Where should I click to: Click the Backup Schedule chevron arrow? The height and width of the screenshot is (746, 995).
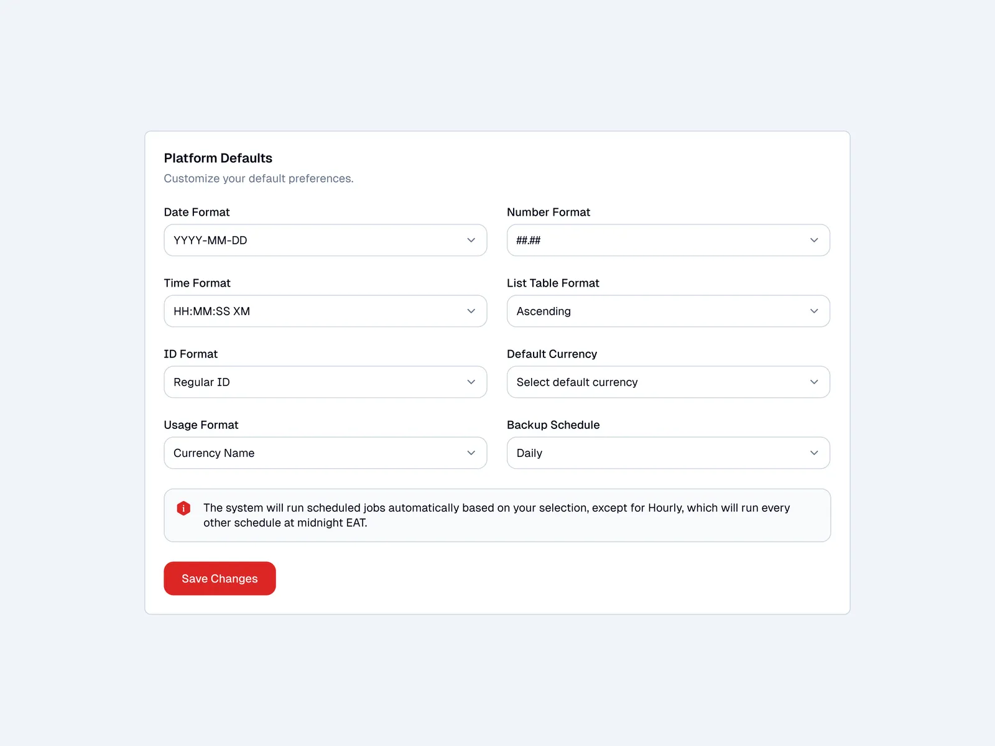click(x=814, y=453)
